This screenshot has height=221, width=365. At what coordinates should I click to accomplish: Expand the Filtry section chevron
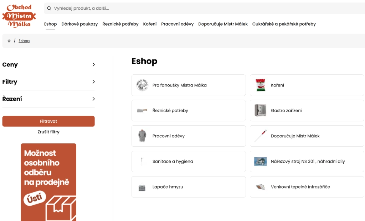(x=94, y=82)
